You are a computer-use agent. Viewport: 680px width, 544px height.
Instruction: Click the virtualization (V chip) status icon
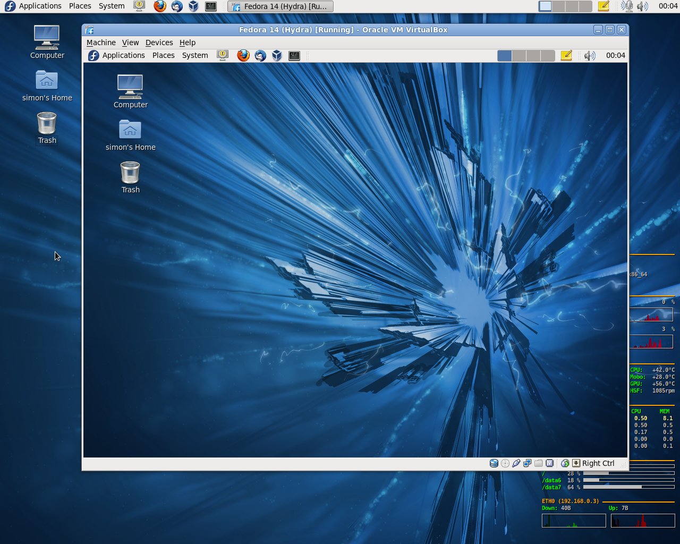550,463
